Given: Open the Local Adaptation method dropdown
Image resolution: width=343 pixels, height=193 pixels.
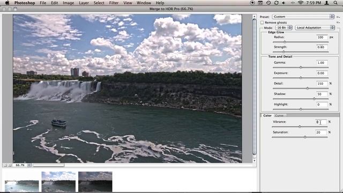Looking at the screenshot, I should coord(315,27).
